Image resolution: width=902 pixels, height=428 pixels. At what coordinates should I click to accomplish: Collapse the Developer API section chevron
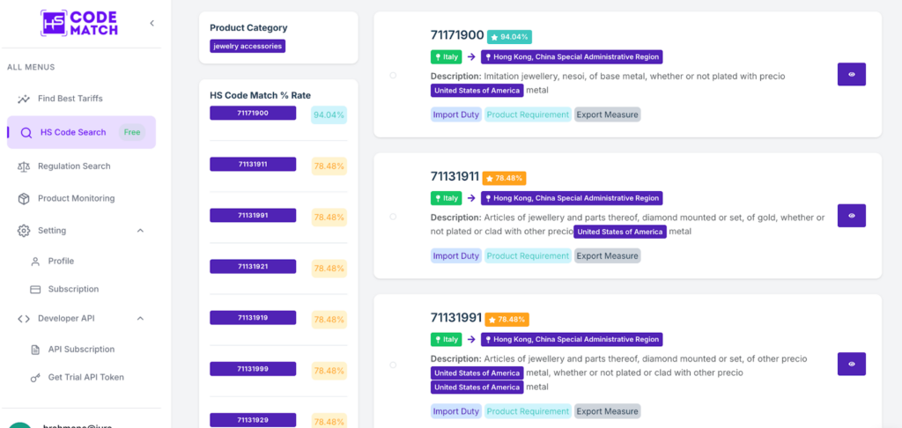pos(140,319)
